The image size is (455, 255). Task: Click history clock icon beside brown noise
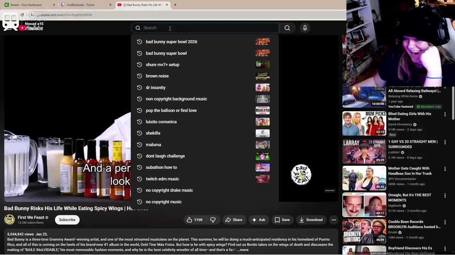point(139,76)
